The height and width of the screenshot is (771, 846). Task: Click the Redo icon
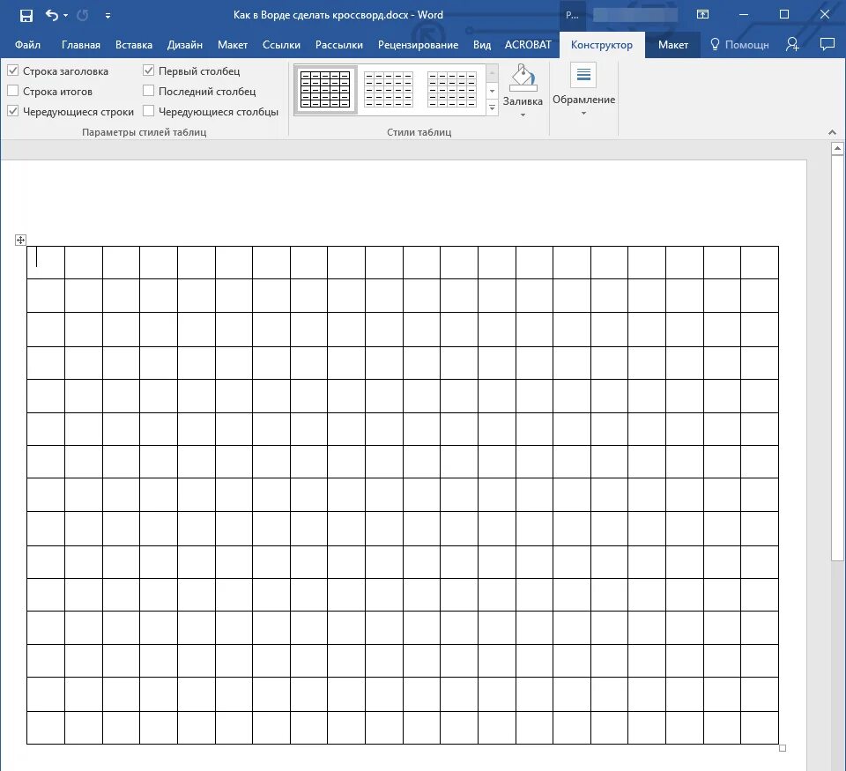(x=83, y=15)
